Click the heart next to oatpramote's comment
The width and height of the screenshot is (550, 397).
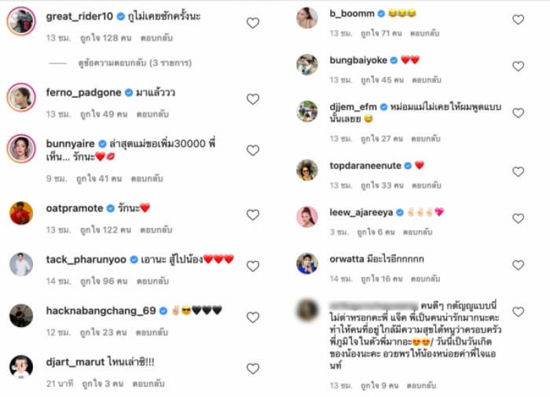pos(252,215)
